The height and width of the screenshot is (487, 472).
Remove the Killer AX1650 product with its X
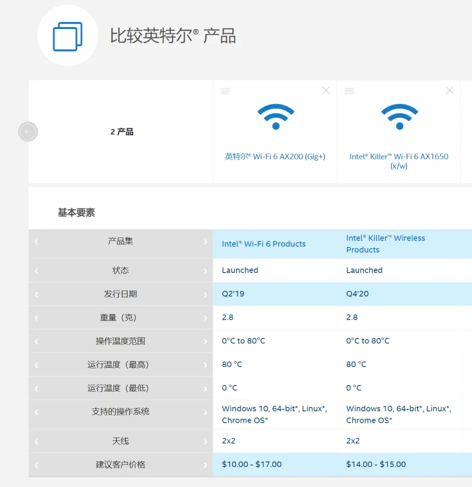[449, 90]
